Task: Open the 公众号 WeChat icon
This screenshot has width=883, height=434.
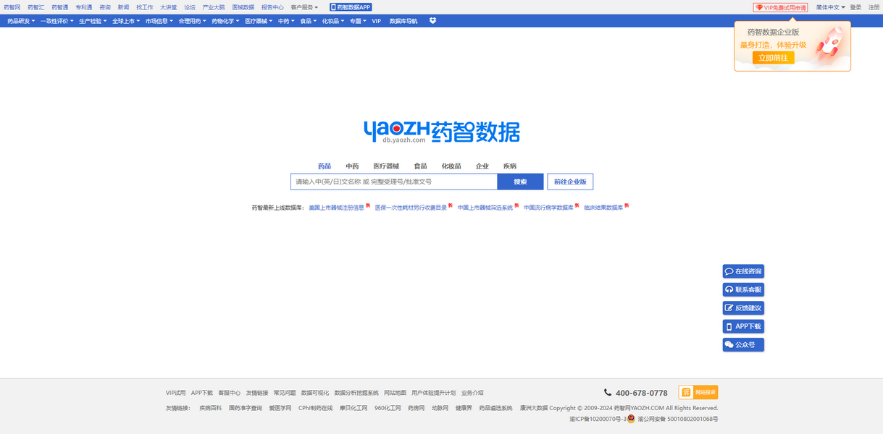Action: pyautogui.click(x=729, y=345)
